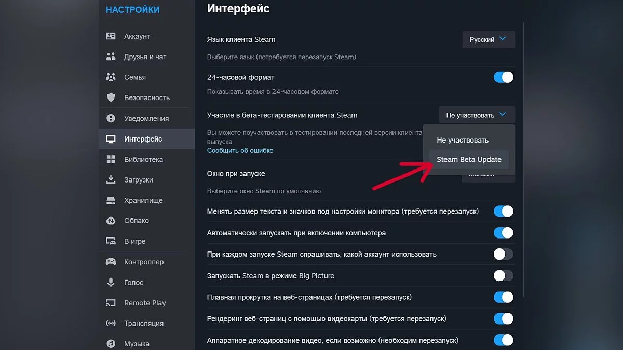Image resolution: width=623 pixels, height=350 pixels.
Task: Select the Downloads arrow icon
Action: (x=111, y=180)
